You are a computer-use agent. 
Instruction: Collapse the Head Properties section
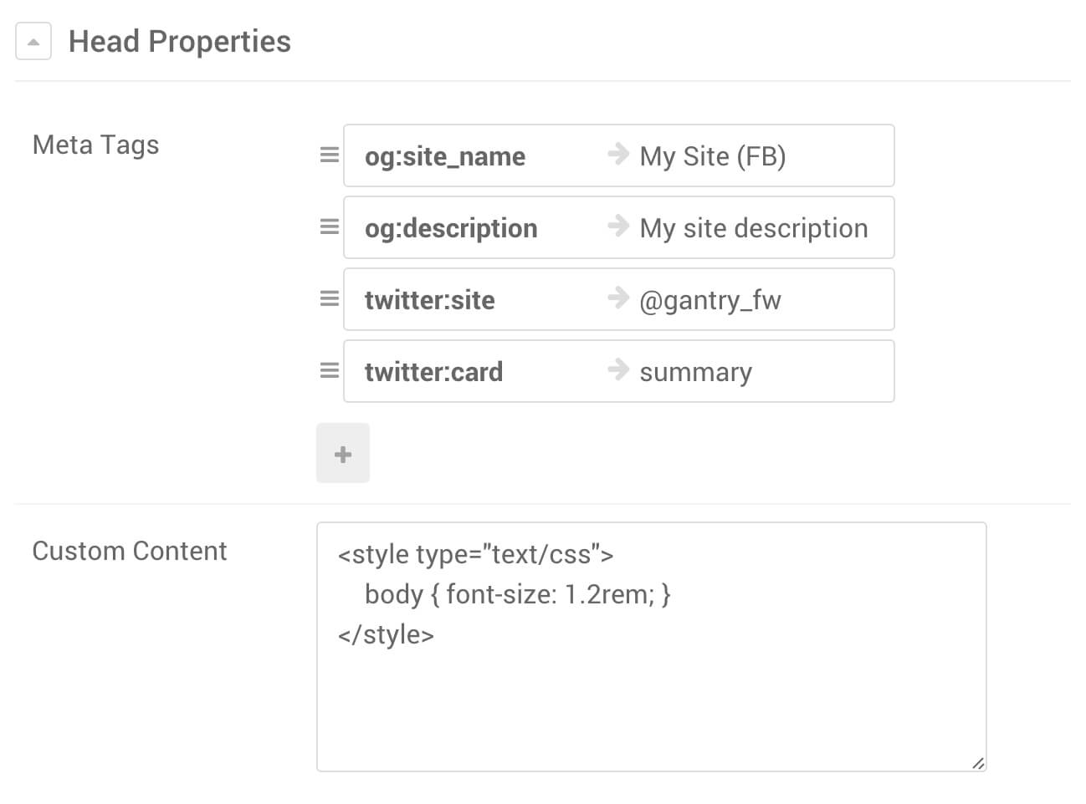33,42
